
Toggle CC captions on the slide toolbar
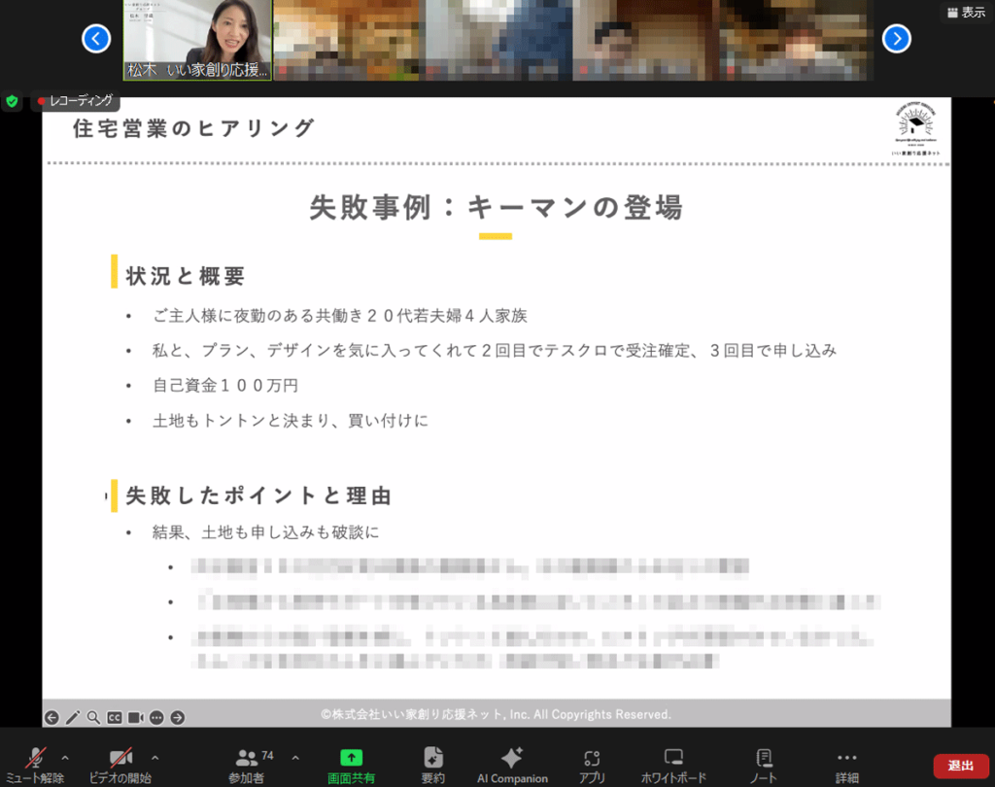tap(115, 717)
